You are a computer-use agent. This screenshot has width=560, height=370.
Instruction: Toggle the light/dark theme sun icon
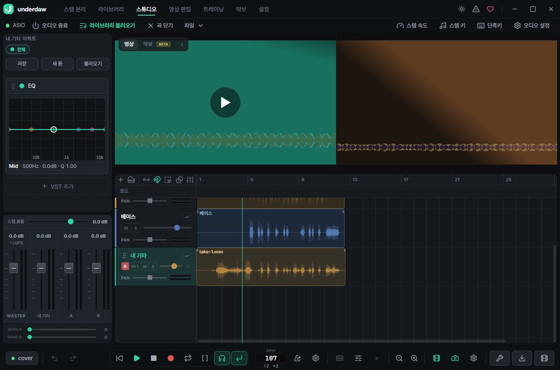[x=462, y=9]
